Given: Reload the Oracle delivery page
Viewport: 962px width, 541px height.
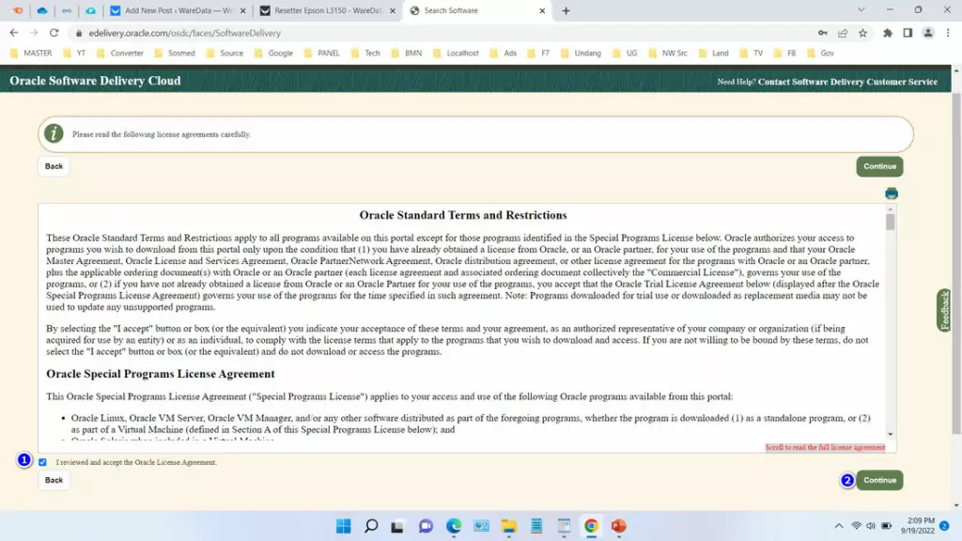Looking at the screenshot, I should (x=54, y=33).
